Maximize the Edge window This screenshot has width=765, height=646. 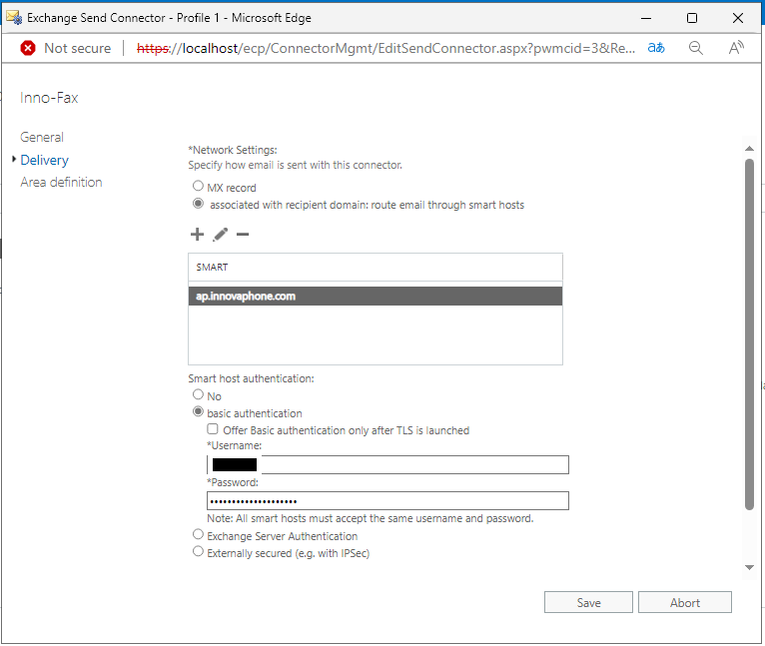click(x=692, y=18)
